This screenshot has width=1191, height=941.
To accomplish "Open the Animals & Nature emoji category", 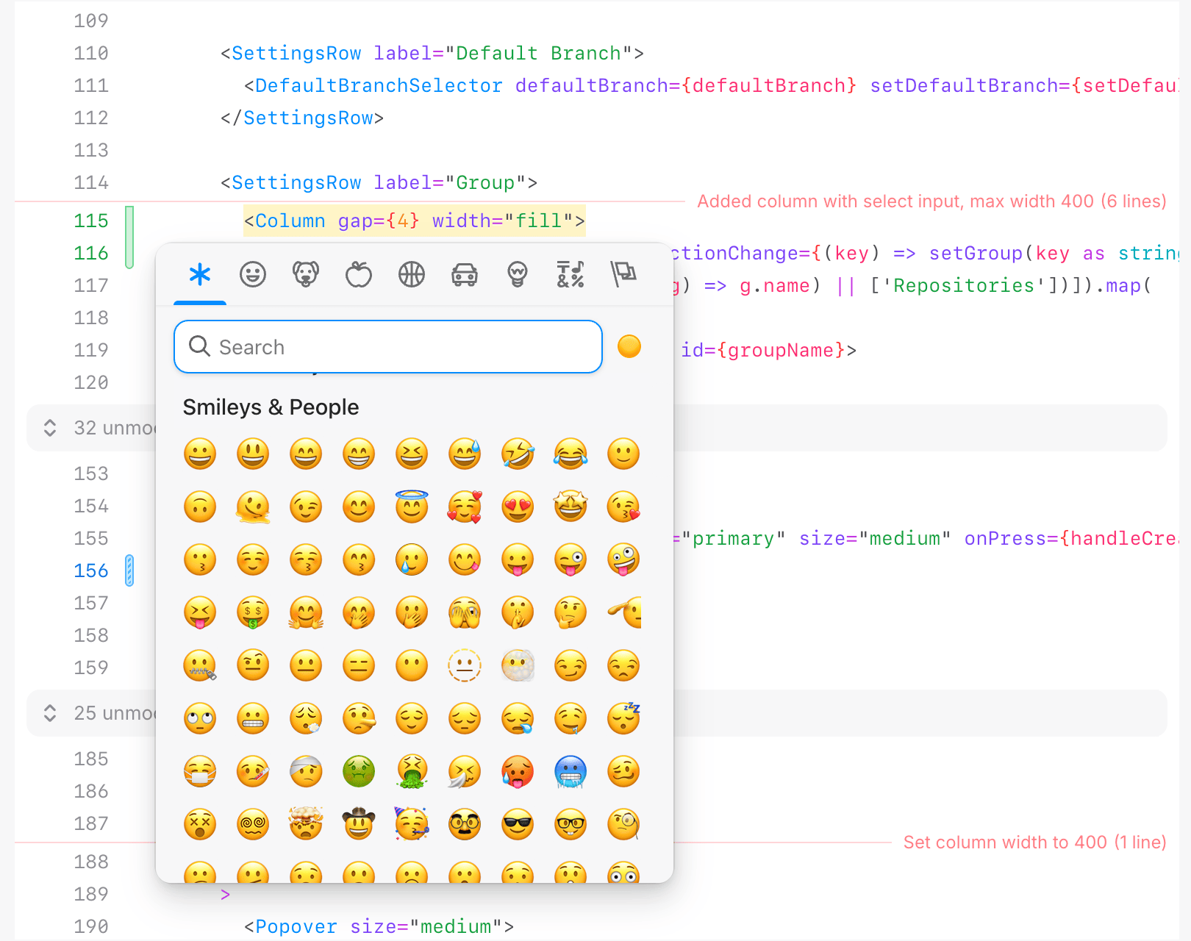I will [306, 275].
